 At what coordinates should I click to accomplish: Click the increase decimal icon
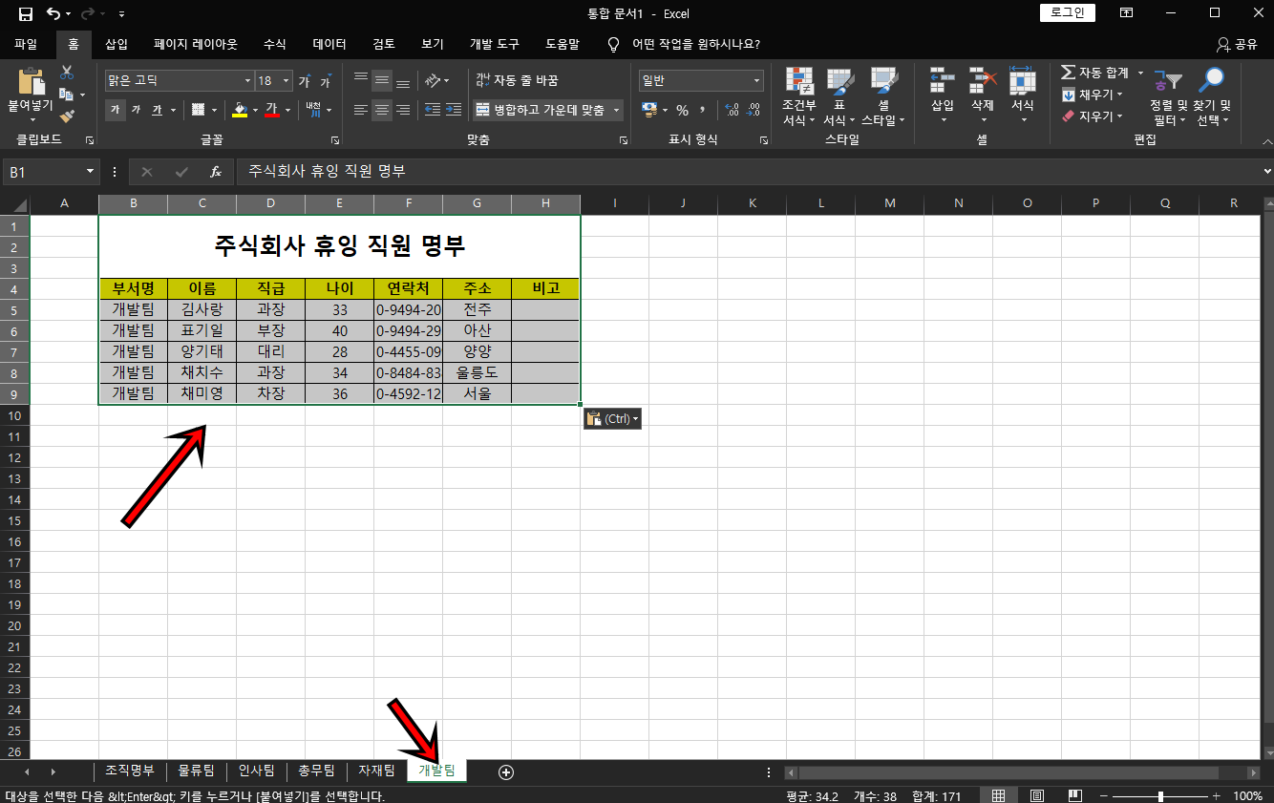pyautogui.click(x=733, y=110)
